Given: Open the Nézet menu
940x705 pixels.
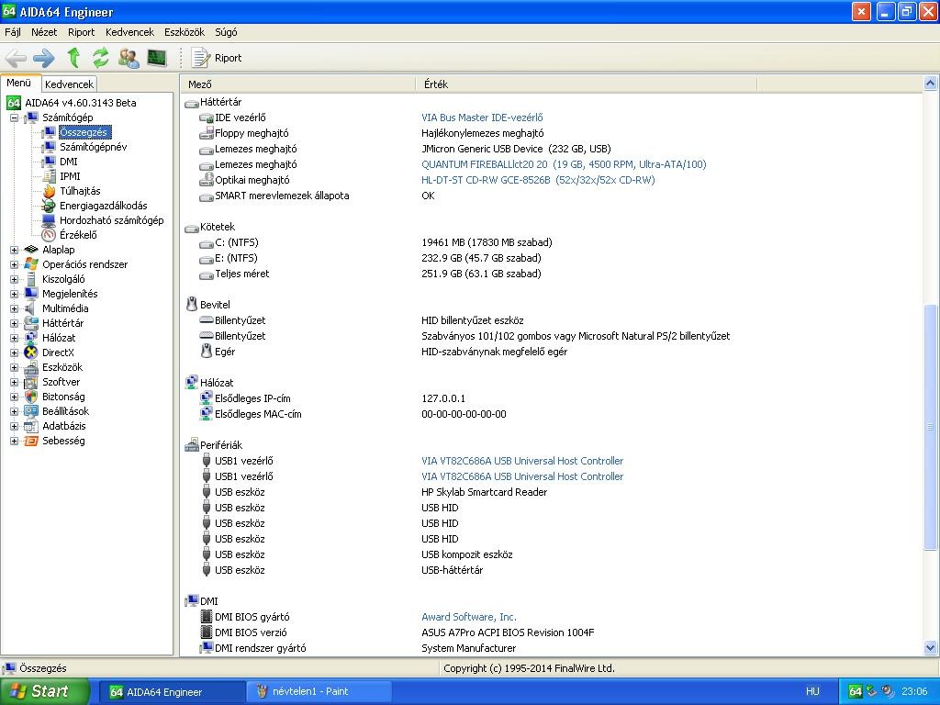Looking at the screenshot, I should click(44, 32).
